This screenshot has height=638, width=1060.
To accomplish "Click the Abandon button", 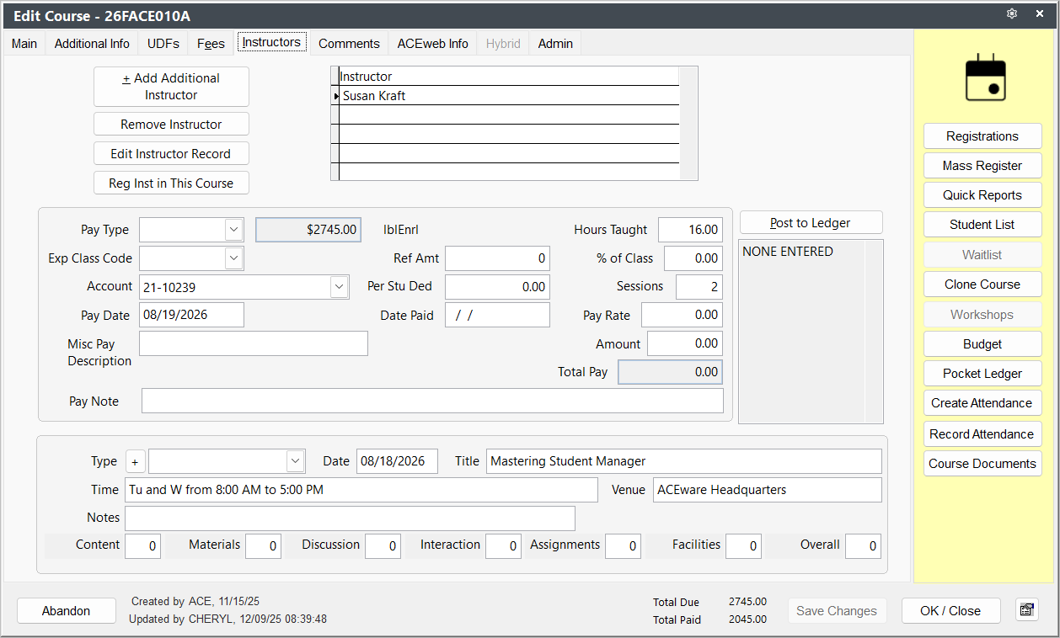I will click(66, 611).
